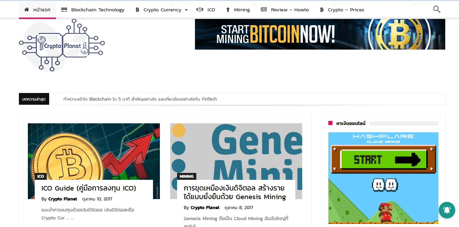The width and height of the screenshot is (459, 227).
Task: Tap the green notification bell icon
Action: coord(447,210)
